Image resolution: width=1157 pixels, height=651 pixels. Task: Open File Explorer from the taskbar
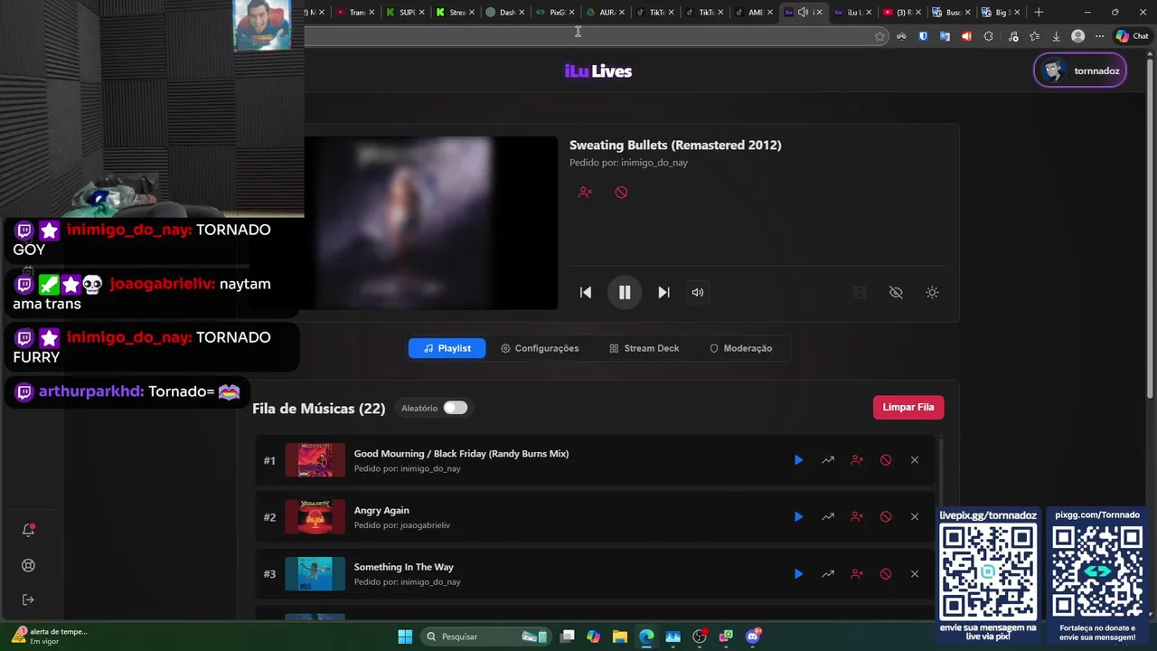pos(619,637)
